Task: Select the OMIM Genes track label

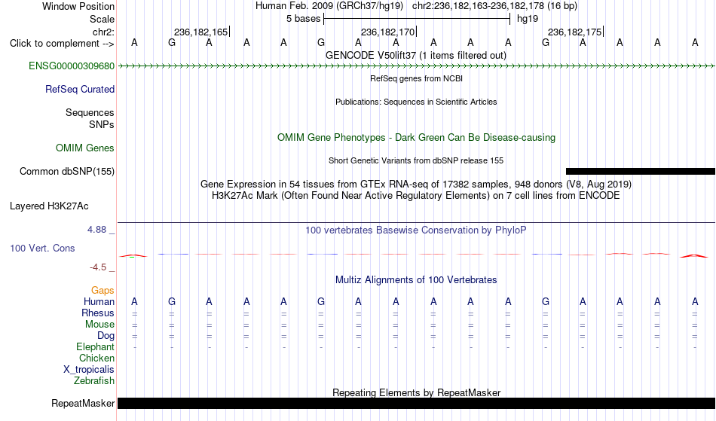Action: tap(85, 148)
